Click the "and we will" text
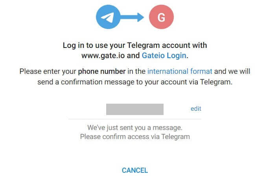Image resolution: width=267 pixels, height=181 pixels. (x=232, y=71)
